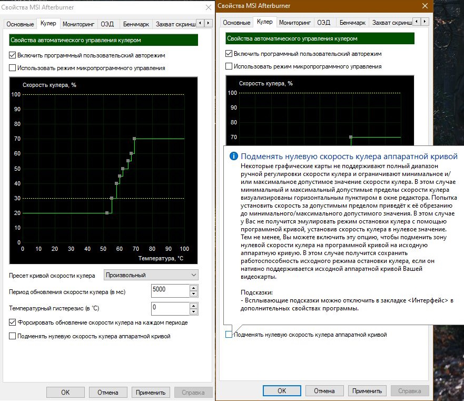
Task: Click the temperature hysteresis input field
Action: (x=170, y=308)
